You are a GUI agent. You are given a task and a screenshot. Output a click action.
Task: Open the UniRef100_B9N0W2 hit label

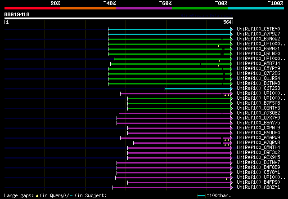258,39
